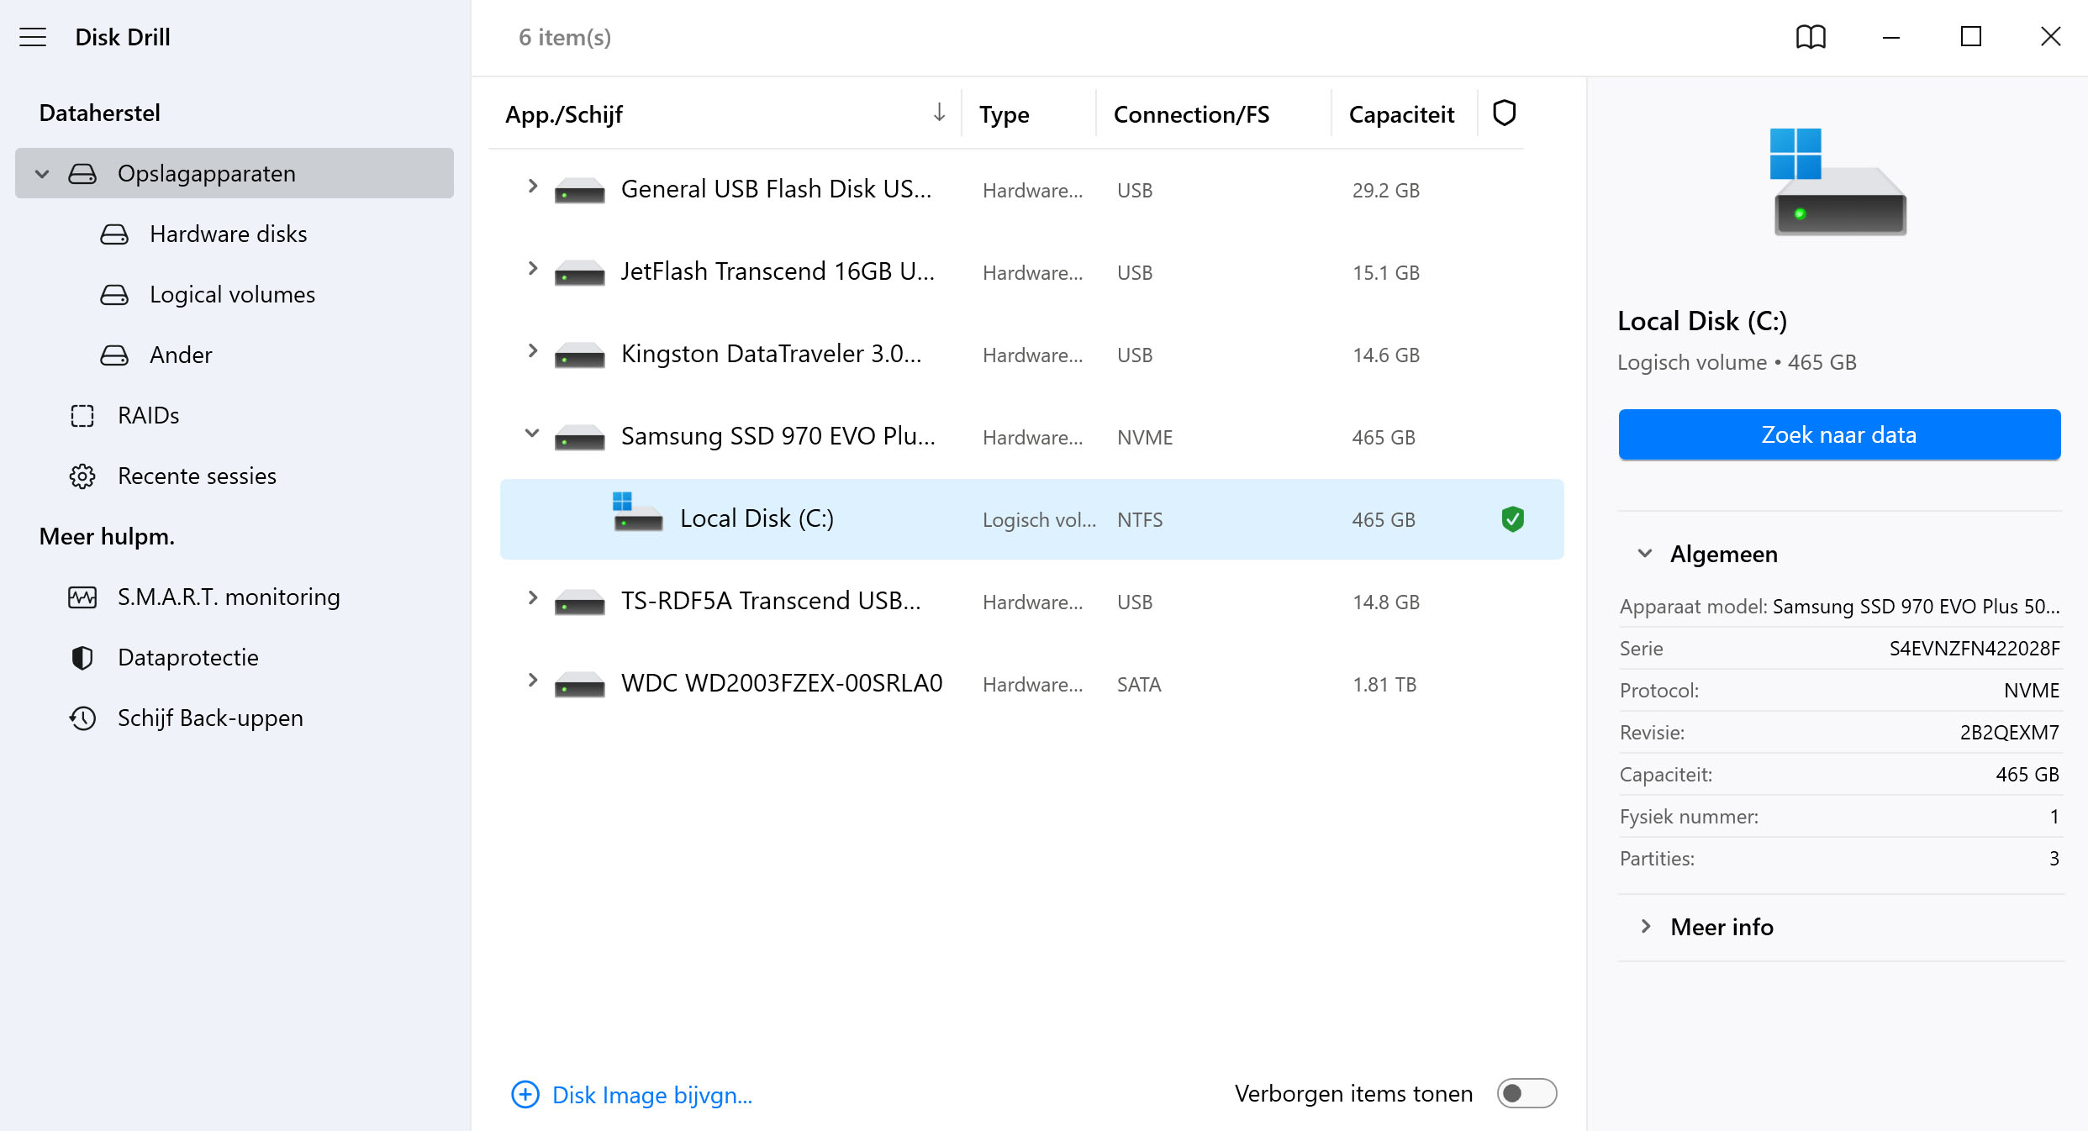Select Ander in the sidebar
Viewport: 2088px width, 1131px height.
tap(181, 355)
